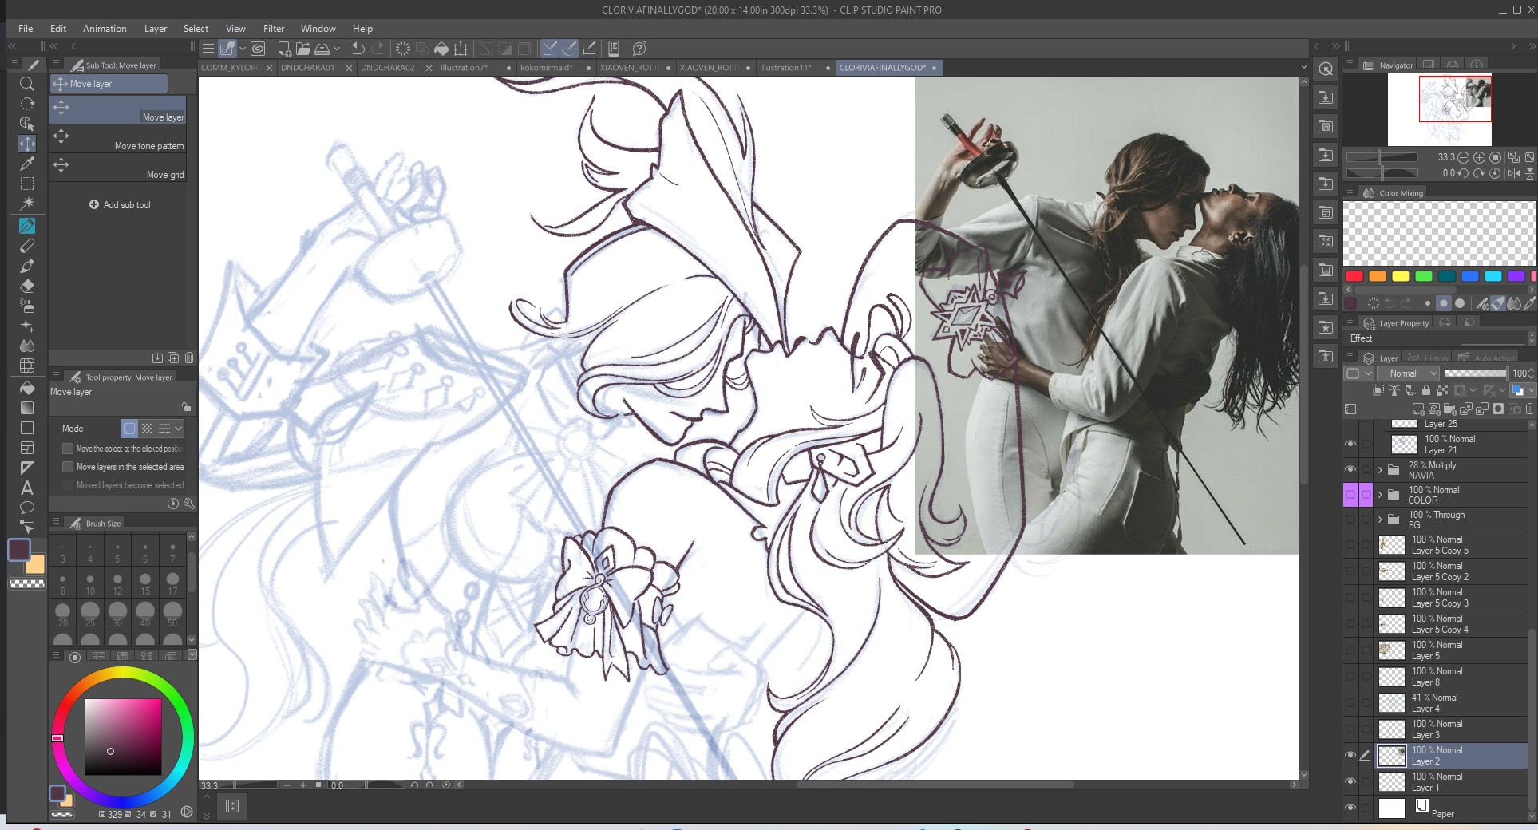Viewport: 1538px width, 830px height.
Task: Enable Move layers in the selected area
Action: click(x=69, y=467)
